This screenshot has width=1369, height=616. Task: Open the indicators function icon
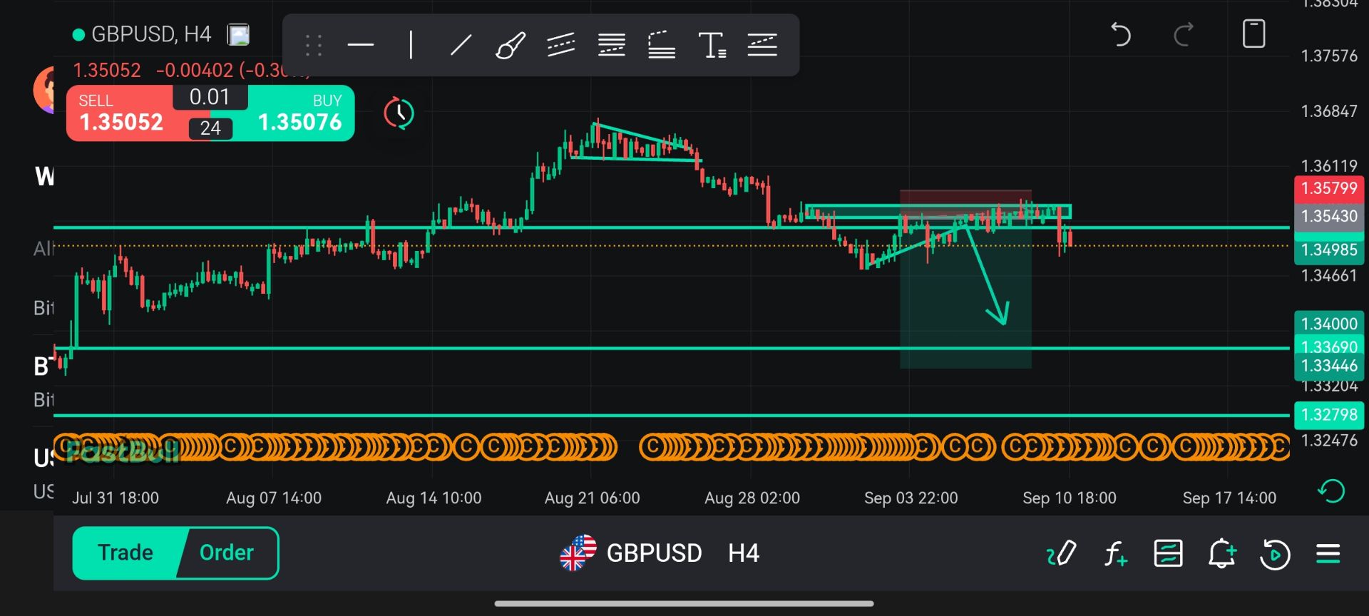[1115, 553]
